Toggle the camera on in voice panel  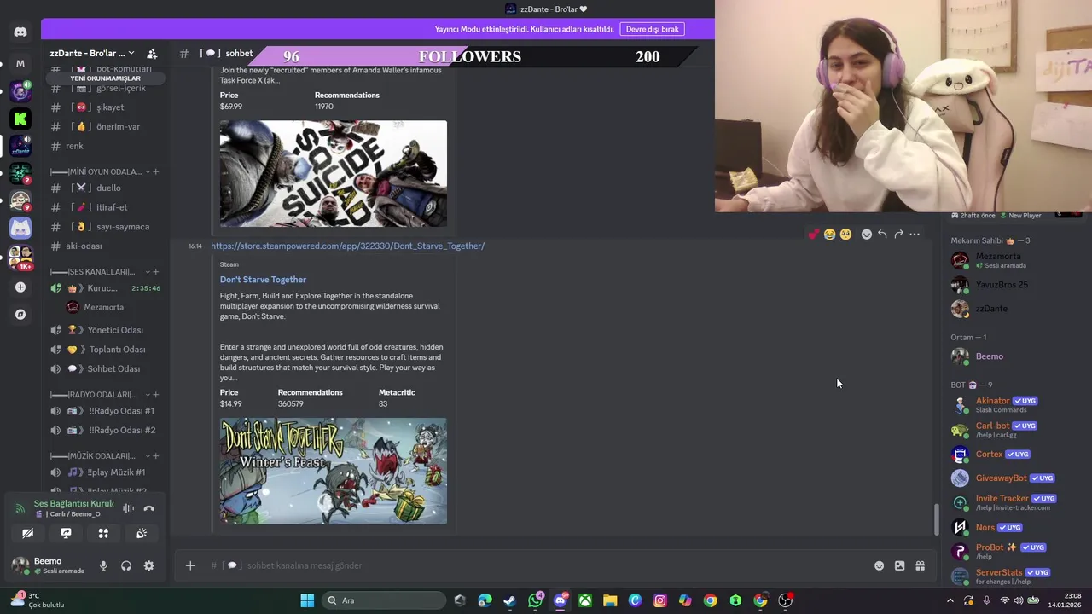[x=28, y=533]
